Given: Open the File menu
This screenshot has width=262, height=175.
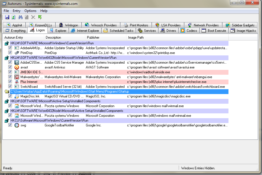Looking at the screenshot, I should [6, 11].
